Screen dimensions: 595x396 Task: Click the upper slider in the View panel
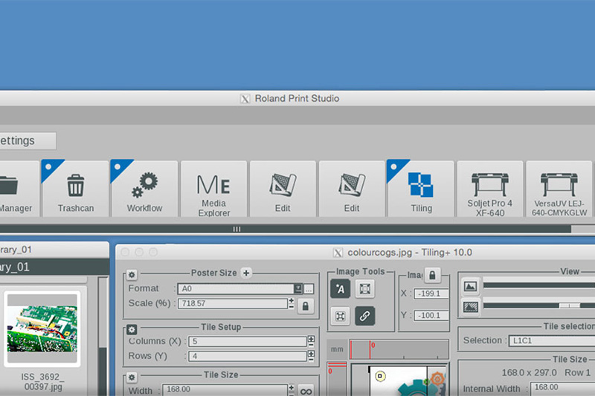(x=538, y=285)
